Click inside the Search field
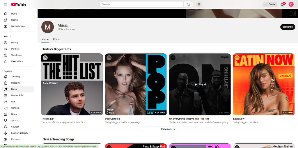This screenshot has height=148, width=298. (141, 4)
